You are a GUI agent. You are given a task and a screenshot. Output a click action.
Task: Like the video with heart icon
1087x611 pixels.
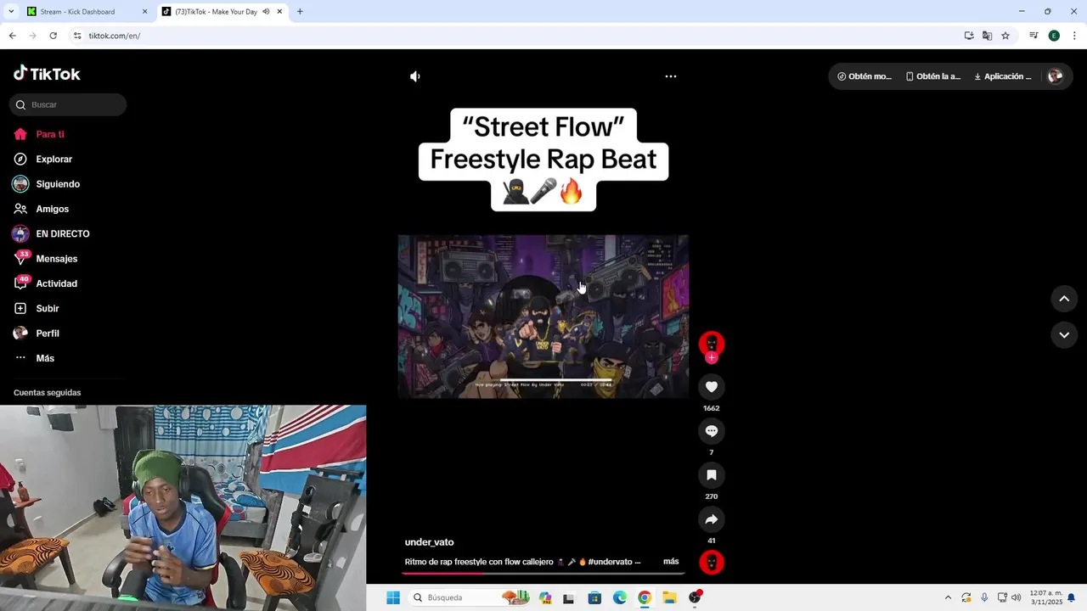click(x=712, y=387)
